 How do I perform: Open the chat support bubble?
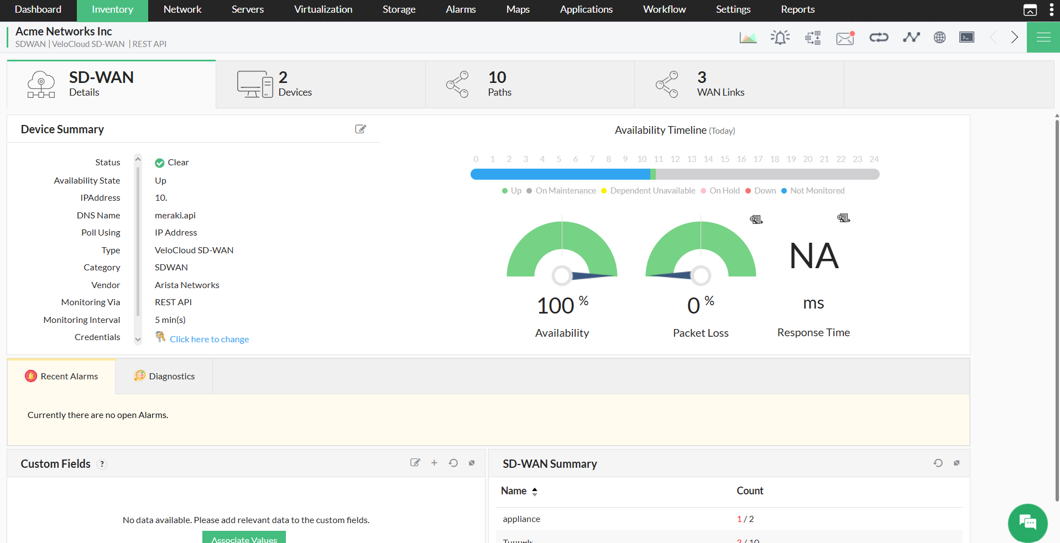1027,523
